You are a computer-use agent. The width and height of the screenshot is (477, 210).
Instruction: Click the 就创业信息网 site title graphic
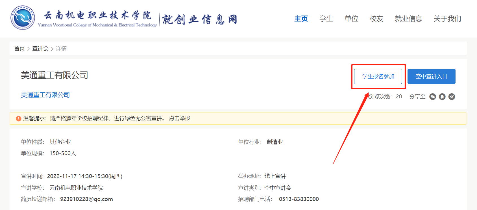199,19
